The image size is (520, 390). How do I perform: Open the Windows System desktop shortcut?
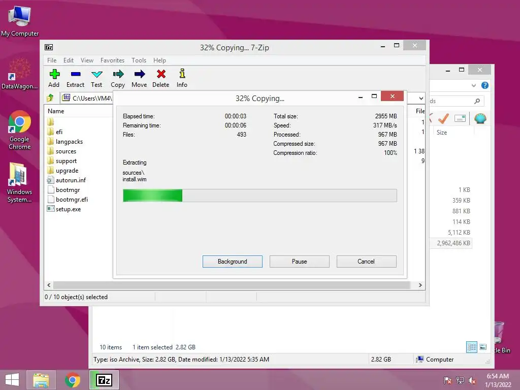19,182
